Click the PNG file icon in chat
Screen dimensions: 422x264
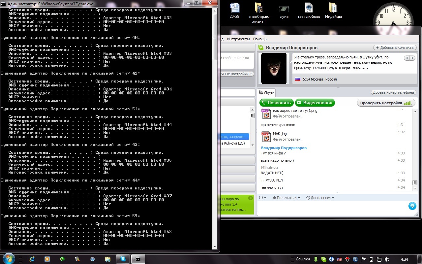coord(266,113)
